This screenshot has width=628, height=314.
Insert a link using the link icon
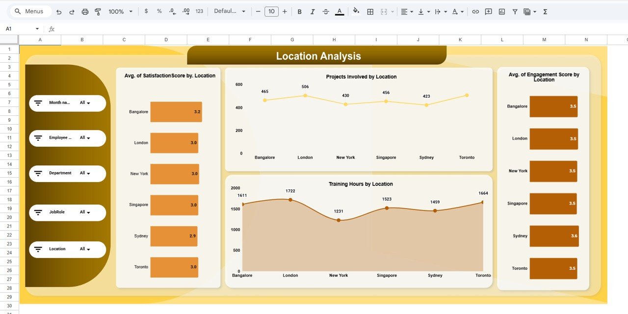[x=475, y=11]
